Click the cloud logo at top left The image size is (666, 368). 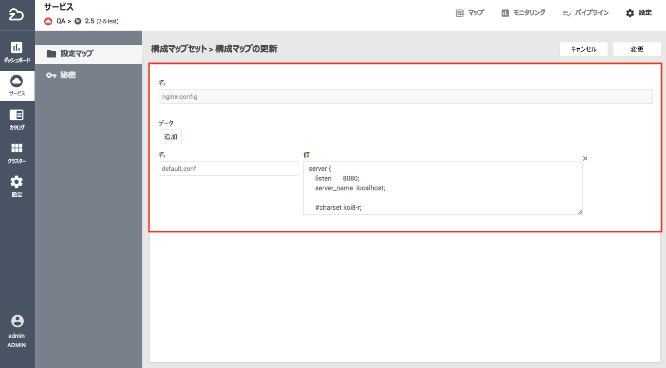click(17, 14)
